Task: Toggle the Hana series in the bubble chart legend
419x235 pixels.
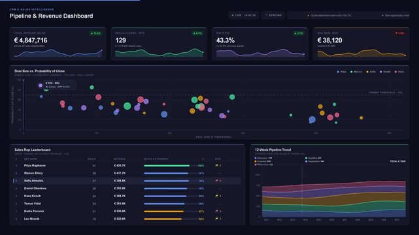Action: (399, 72)
